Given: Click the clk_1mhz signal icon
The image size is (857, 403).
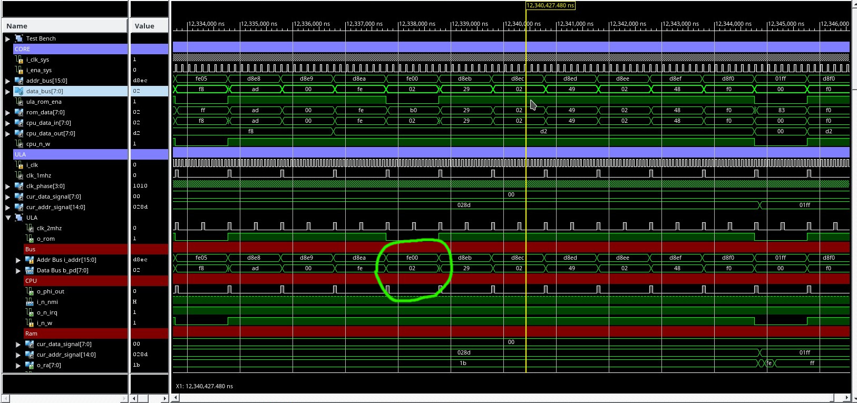Looking at the screenshot, I should [19, 175].
